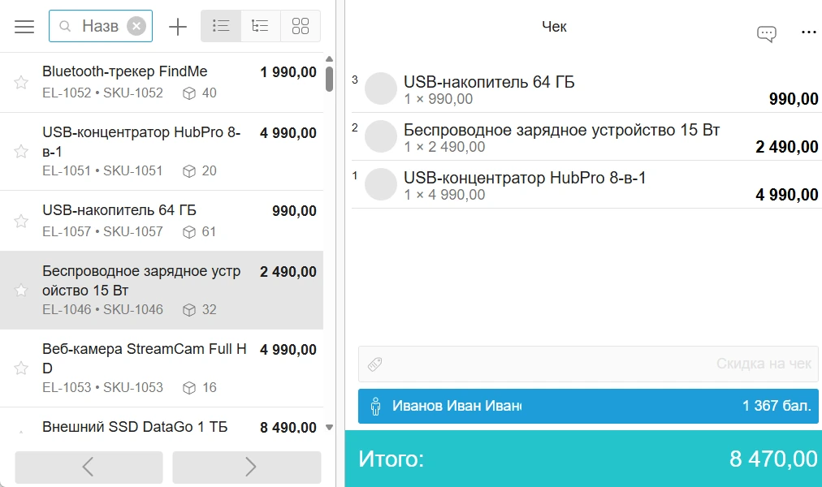Open receipt comment bubble icon

(x=767, y=34)
